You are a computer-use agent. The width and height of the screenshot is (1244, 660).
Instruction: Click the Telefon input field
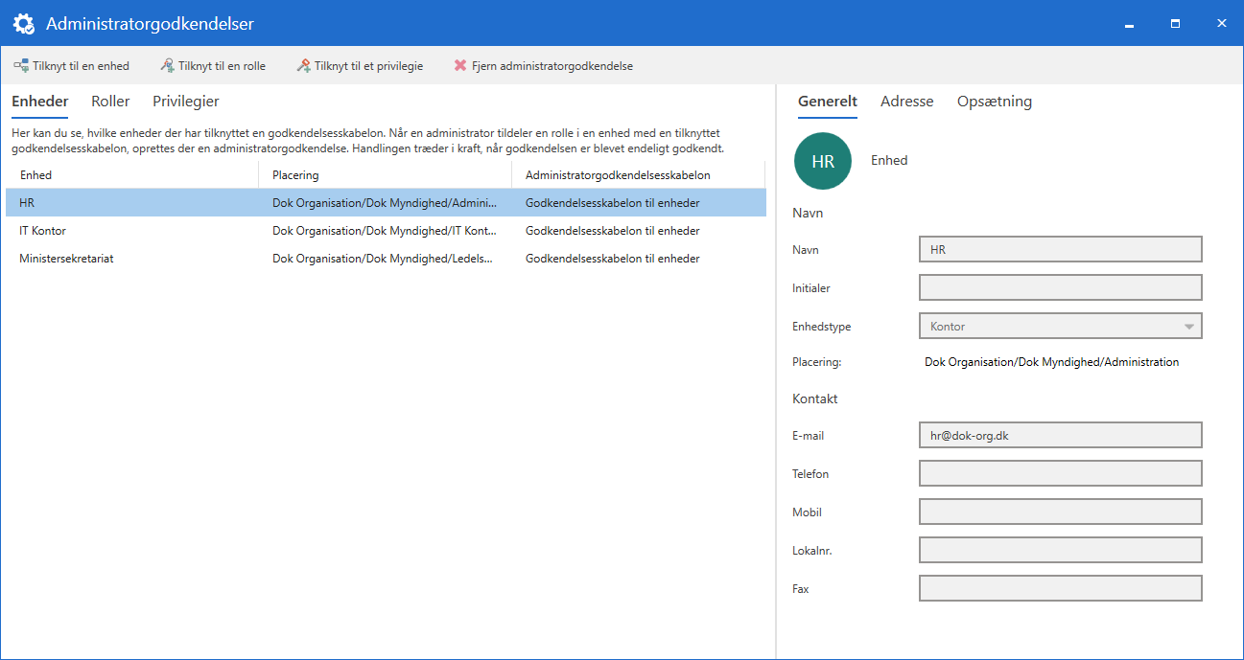[x=1060, y=474]
